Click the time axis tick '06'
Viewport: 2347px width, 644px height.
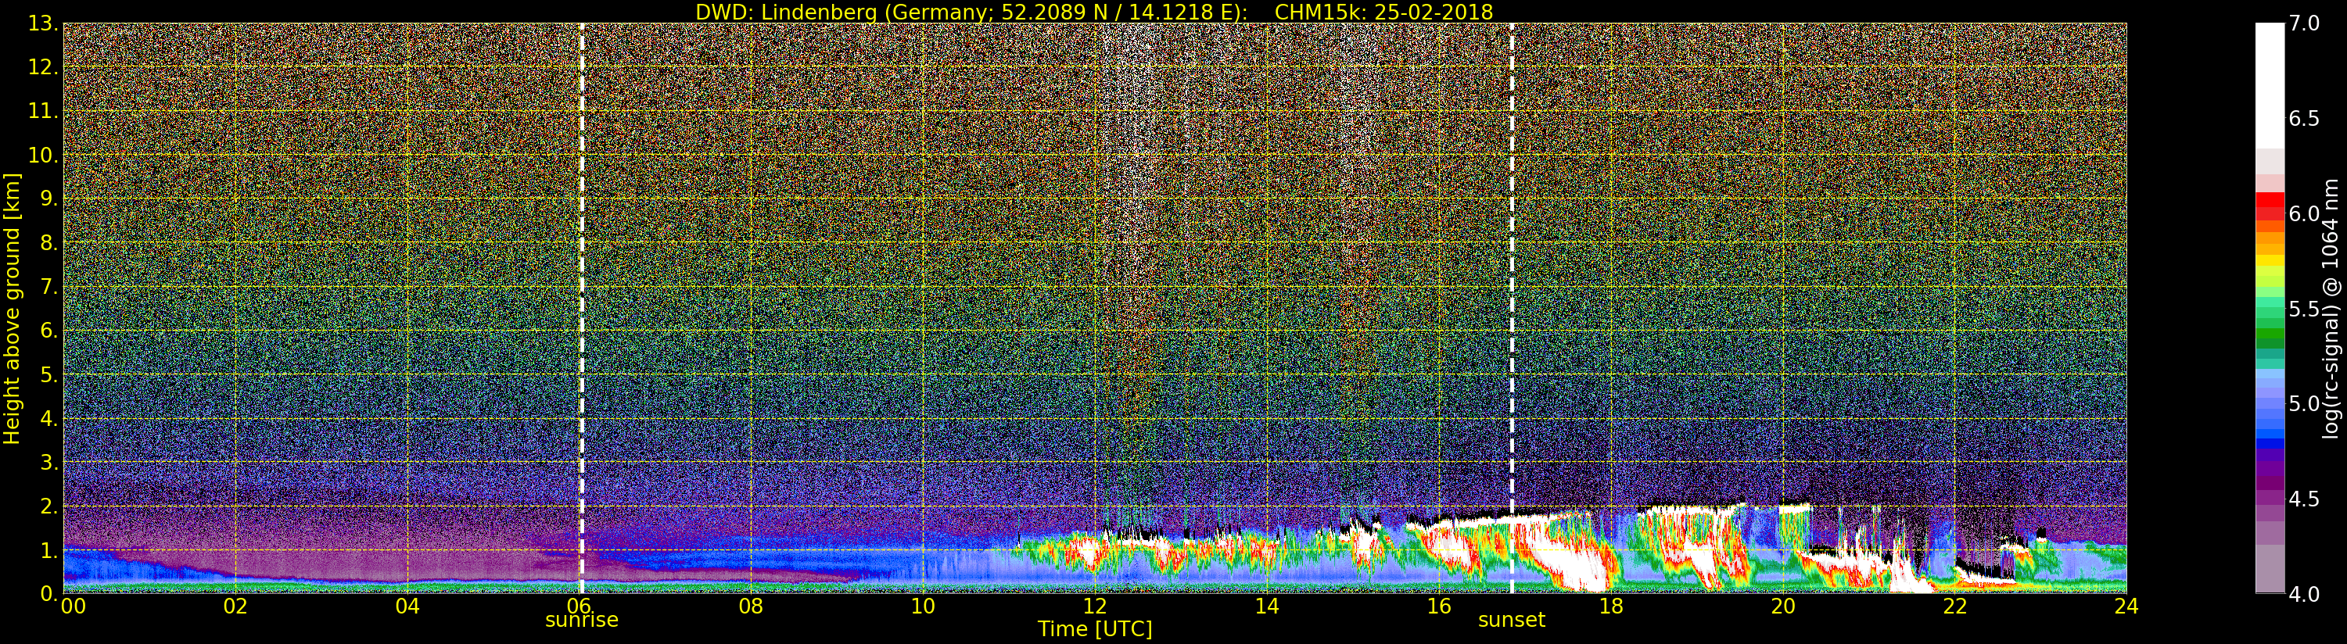580,606
